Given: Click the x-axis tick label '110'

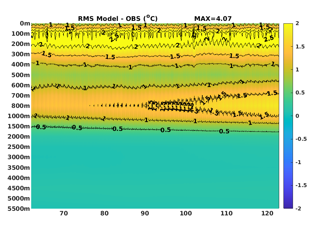Looking at the screenshot, I should (x=226, y=214).
